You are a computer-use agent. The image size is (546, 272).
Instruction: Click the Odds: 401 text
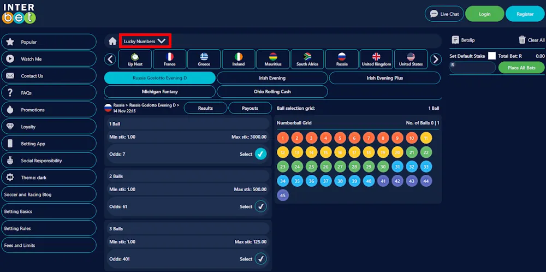[x=120, y=259]
